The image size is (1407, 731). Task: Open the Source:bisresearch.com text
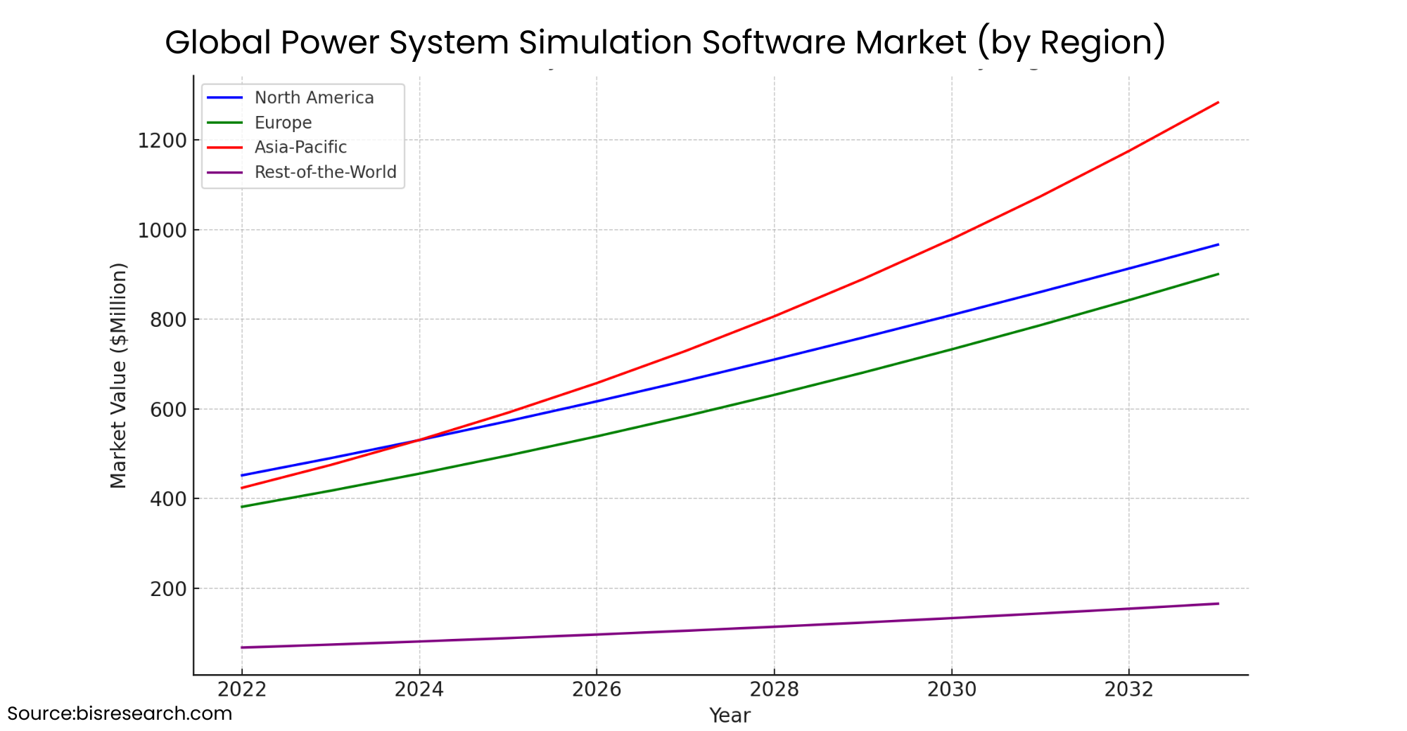tap(120, 713)
